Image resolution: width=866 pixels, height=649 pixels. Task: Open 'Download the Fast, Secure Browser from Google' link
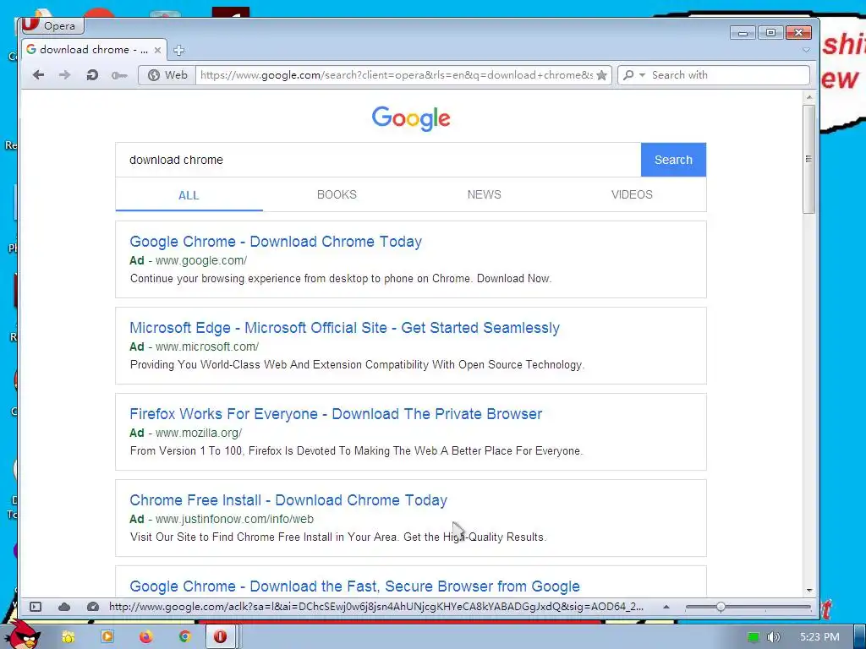[354, 586]
